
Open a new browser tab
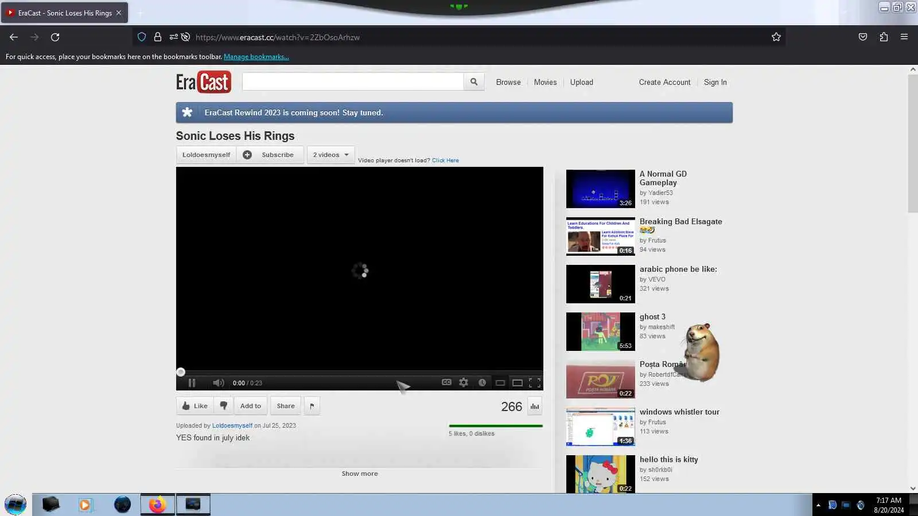click(x=140, y=13)
